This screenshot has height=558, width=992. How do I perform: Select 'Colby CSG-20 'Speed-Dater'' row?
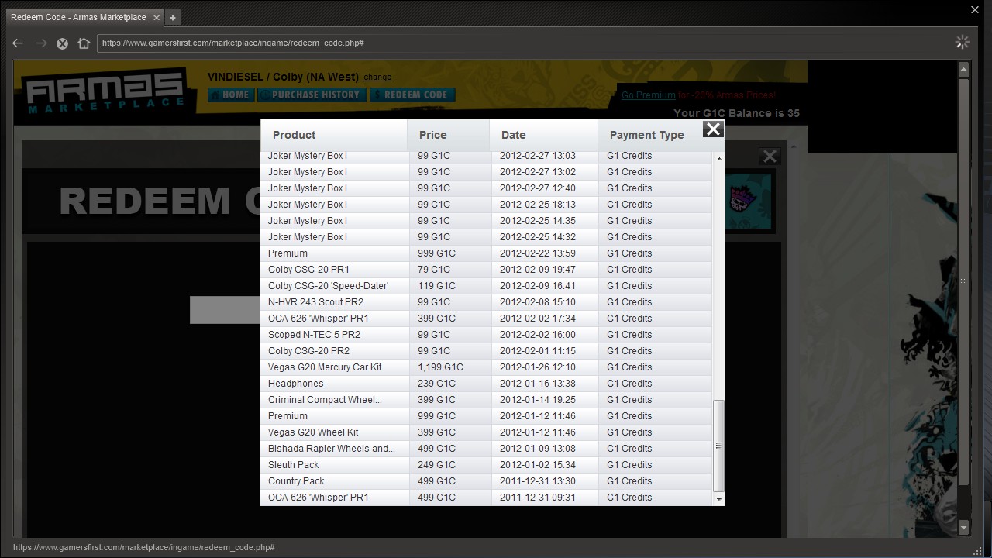[486, 286]
